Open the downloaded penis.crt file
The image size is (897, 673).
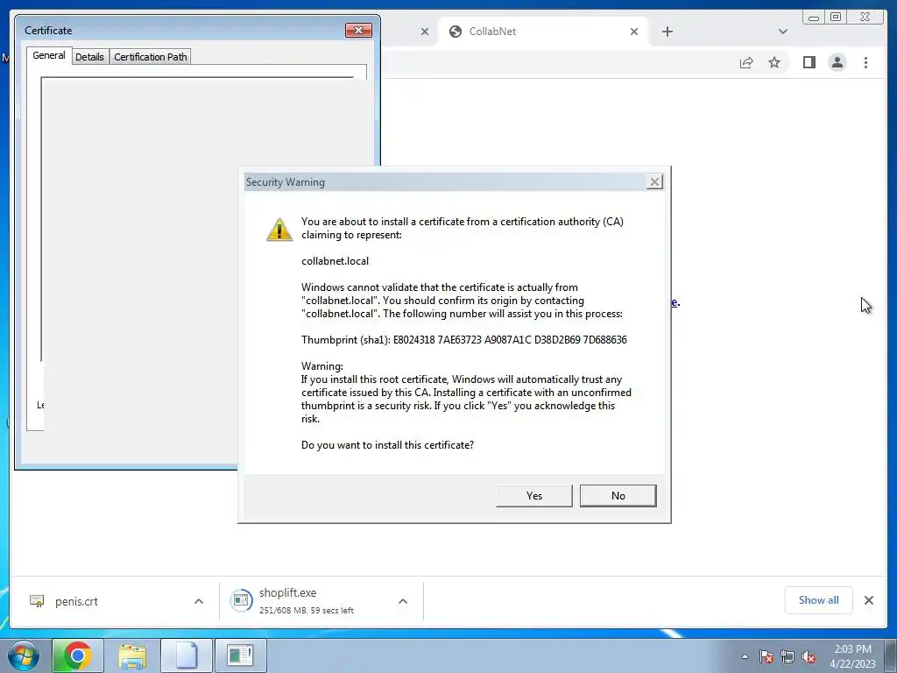coord(76,601)
